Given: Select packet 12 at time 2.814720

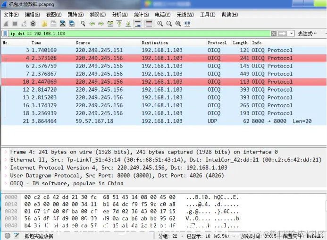Looking at the screenshot, I should point(164,90).
